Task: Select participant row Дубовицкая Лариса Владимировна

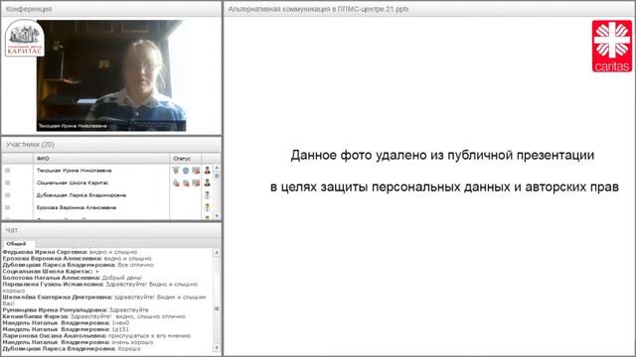Action: tap(107, 195)
